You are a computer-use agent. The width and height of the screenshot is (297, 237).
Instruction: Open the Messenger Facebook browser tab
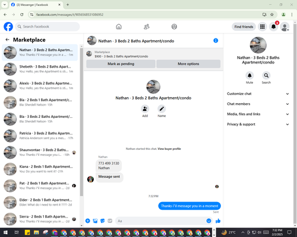[x=36, y=5]
